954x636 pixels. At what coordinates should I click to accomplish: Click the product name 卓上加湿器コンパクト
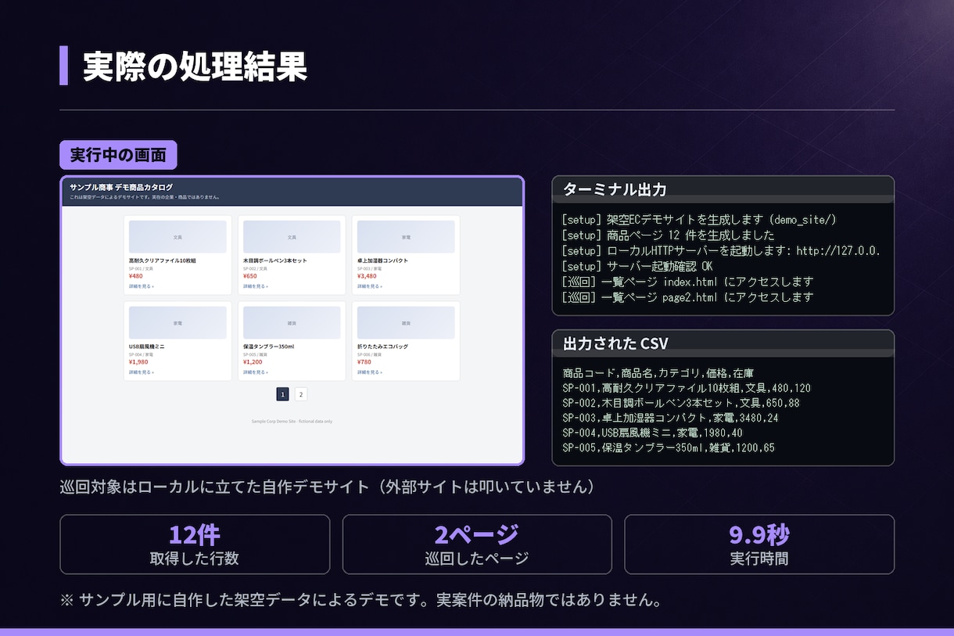pos(382,261)
